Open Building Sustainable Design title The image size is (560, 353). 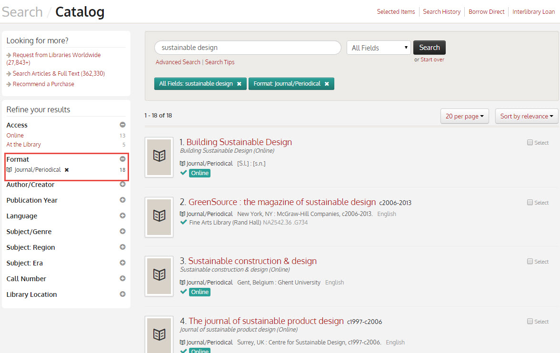(239, 142)
